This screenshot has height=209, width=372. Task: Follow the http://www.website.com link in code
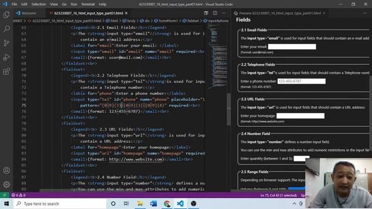(x=135, y=159)
